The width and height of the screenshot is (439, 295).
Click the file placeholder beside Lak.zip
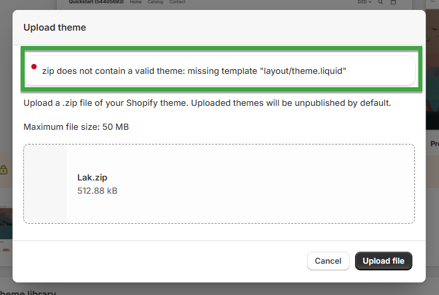(x=45, y=184)
